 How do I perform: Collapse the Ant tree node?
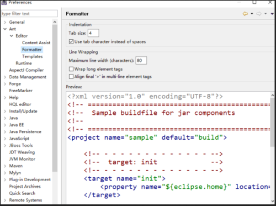(5, 29)
